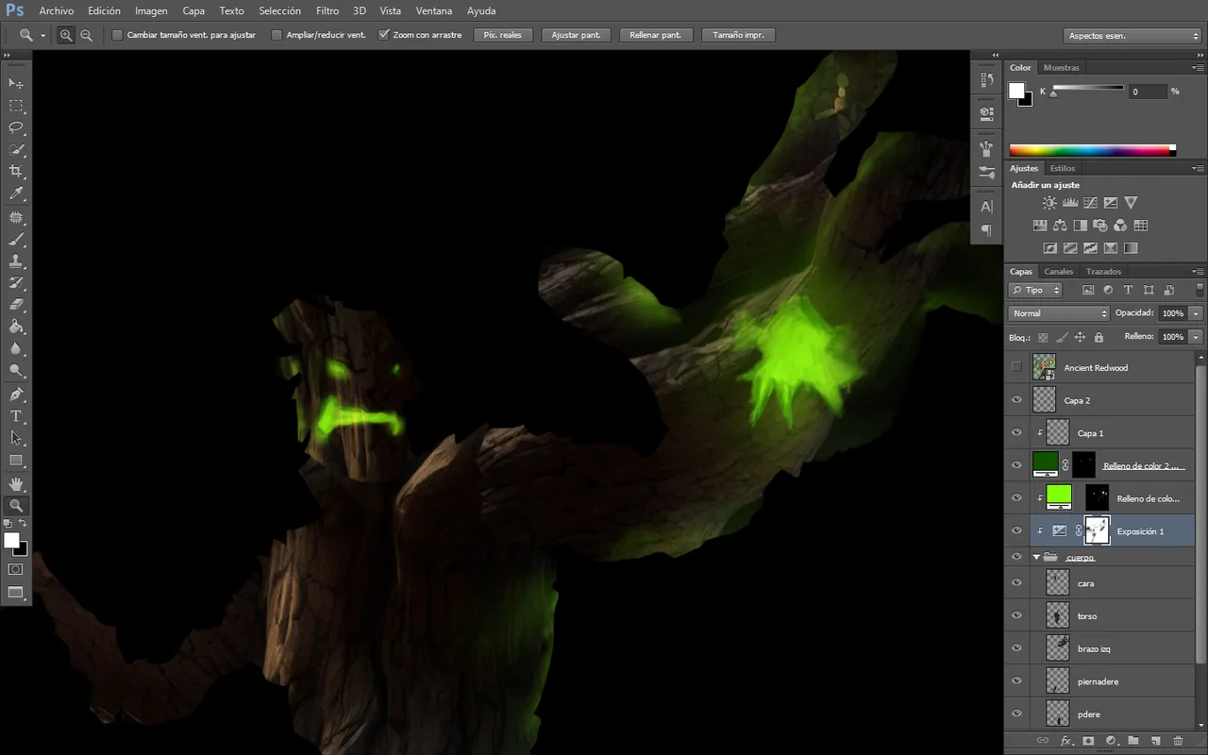The image size is (1208, 755).
Task: Switch to the Estilos tab
Action: (1063, 169)
